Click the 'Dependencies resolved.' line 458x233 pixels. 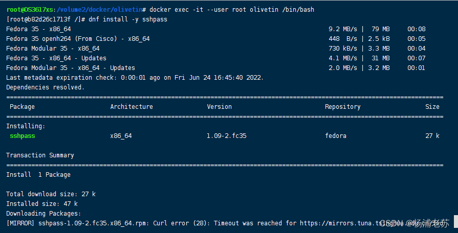[x=45, y=87]
